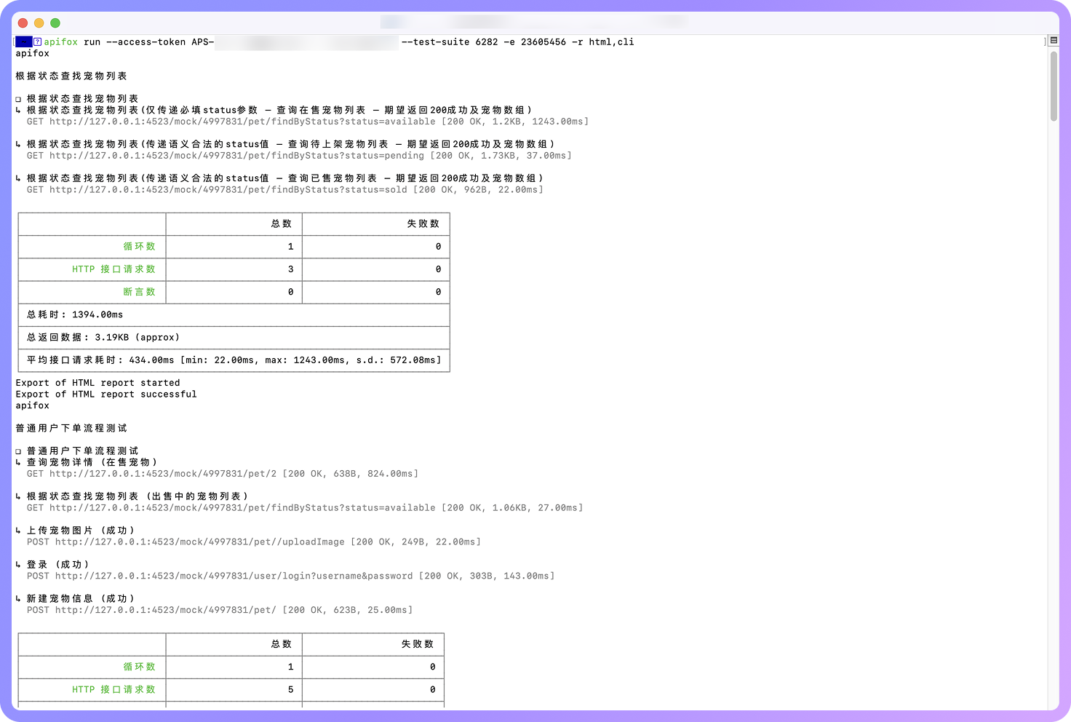Click the '总耗时: 1394.00ms' row
Image resolution: width=1071 pixels, height=722 pixels.
coord(234,314)
